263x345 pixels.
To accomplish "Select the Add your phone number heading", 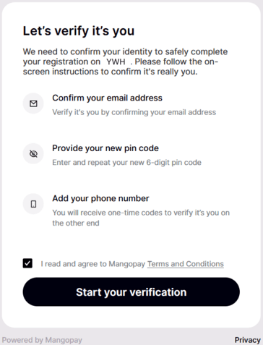I will pyautogui.click(x=100, y=198).
